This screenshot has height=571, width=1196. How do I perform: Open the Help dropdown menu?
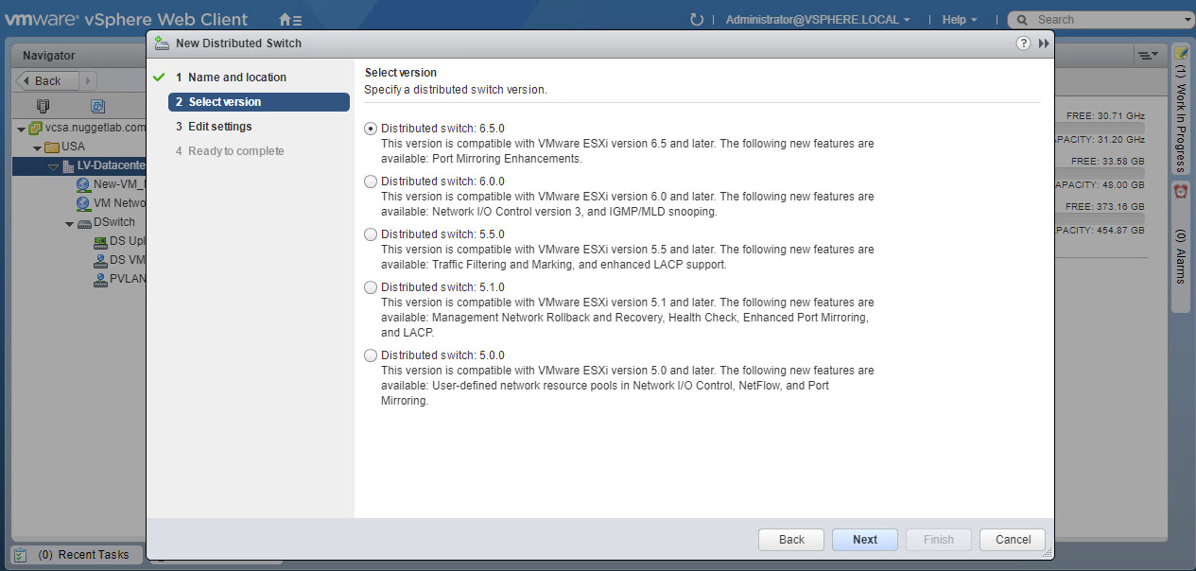(x=959, y=20)
